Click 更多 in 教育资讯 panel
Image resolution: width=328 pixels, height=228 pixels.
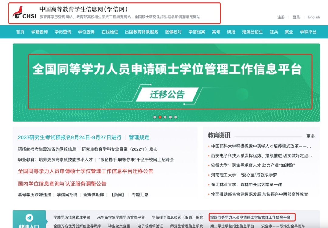[310, 136]
